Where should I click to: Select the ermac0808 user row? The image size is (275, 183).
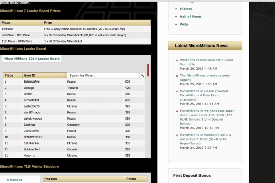tap(74, 100)
